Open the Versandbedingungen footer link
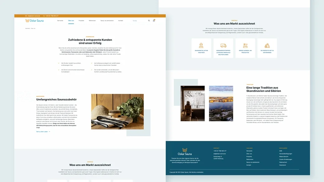The width and height of the screenshot is (324, 182). click(286, 154)
